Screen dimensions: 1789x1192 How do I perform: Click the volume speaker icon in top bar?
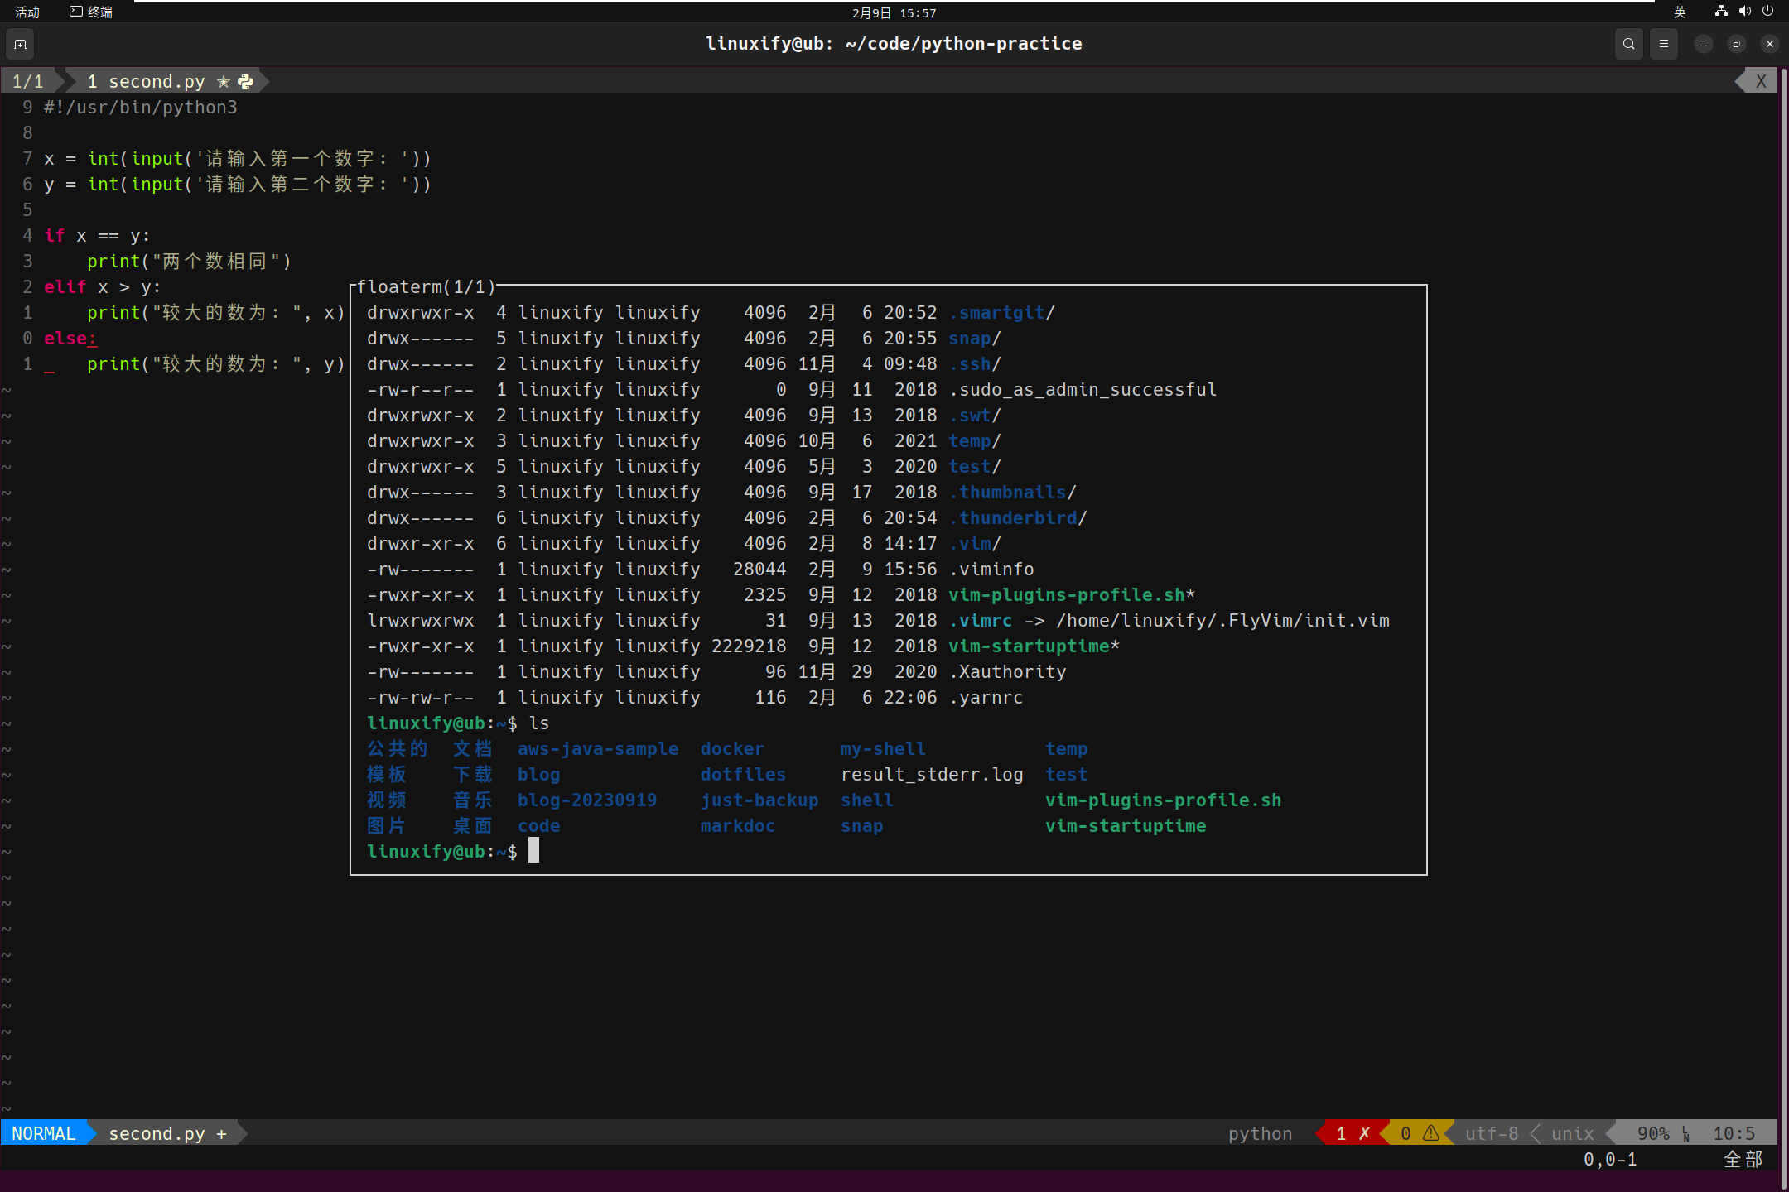tap(1744, 12)
